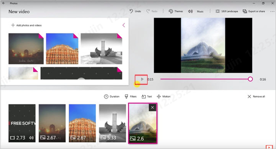Select the Lotus Temple 2.6 storyboard clip
The width and height of the screenshot is (276, 149).
click(x=143, y=123)
